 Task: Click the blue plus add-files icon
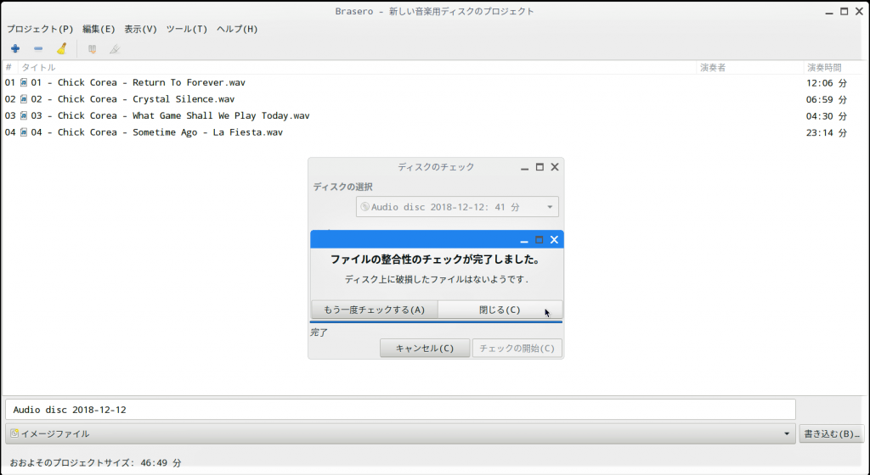(x=15, y=48)
